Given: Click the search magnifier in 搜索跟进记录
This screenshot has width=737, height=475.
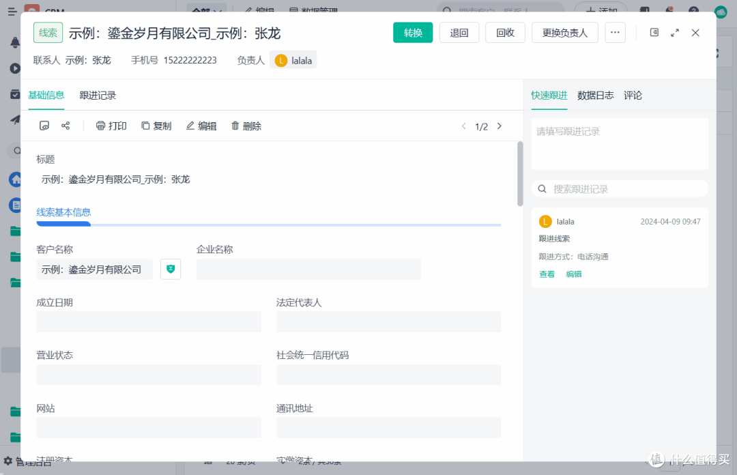Looking at the screenshot, I should point(542,188).
